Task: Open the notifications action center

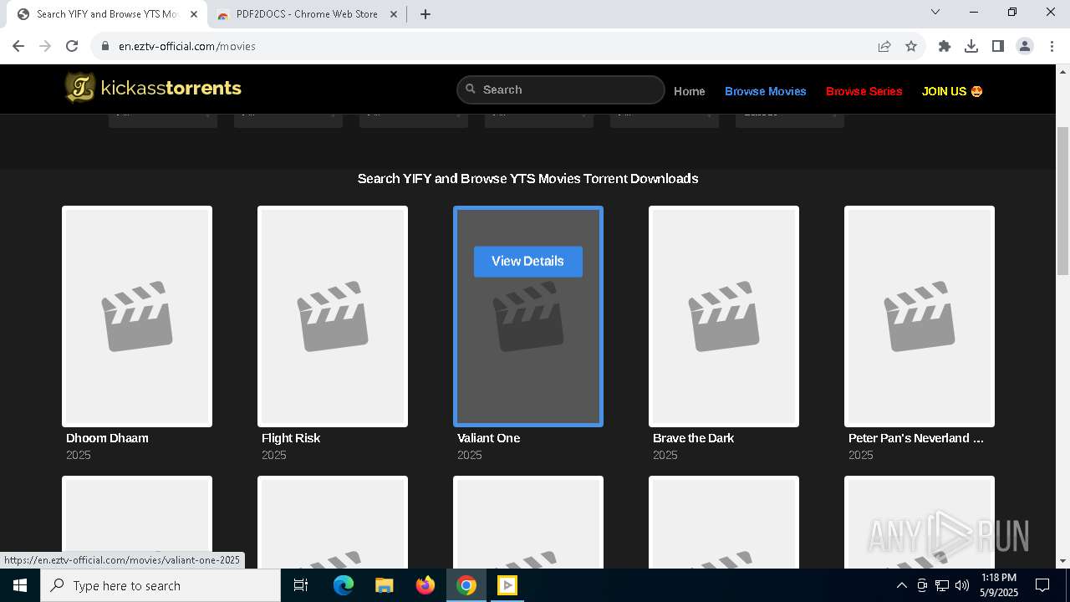Action: point(1042,585)
